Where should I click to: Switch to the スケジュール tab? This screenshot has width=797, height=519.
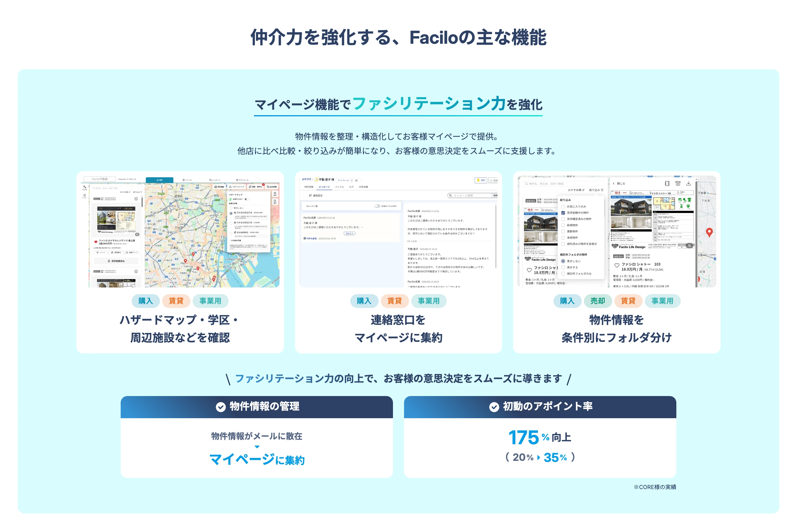[242, 180]
